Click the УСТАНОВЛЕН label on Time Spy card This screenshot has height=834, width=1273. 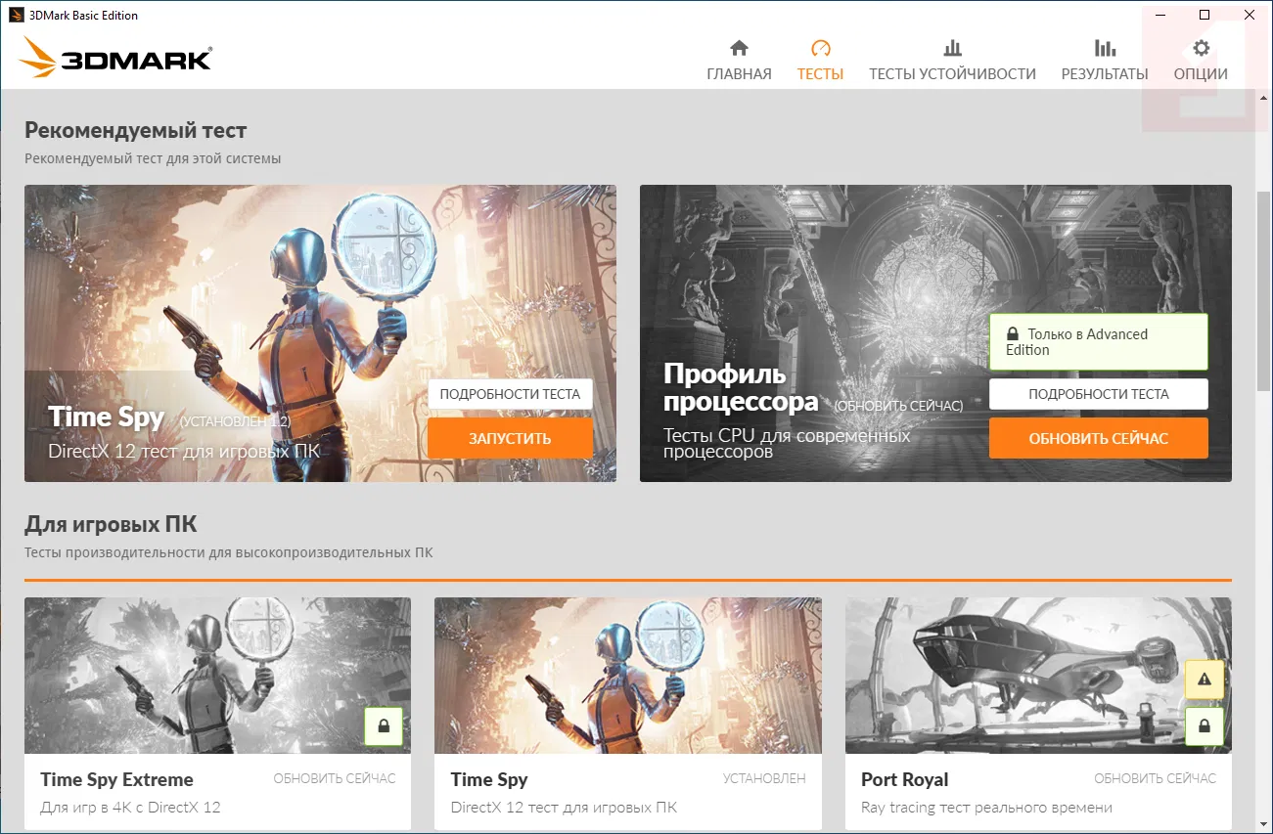(764, 778)
